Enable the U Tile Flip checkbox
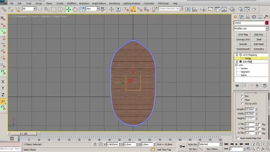Screen dimensions: 270x152 click(259, 124)
